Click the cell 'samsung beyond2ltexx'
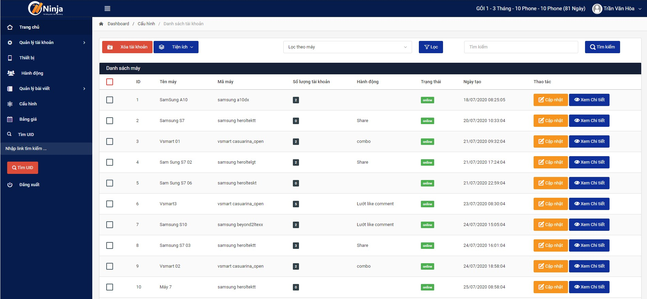This screenshot has width=647, height=299. point(240,225)
